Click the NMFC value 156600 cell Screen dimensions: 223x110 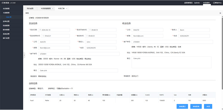(165, 100)
